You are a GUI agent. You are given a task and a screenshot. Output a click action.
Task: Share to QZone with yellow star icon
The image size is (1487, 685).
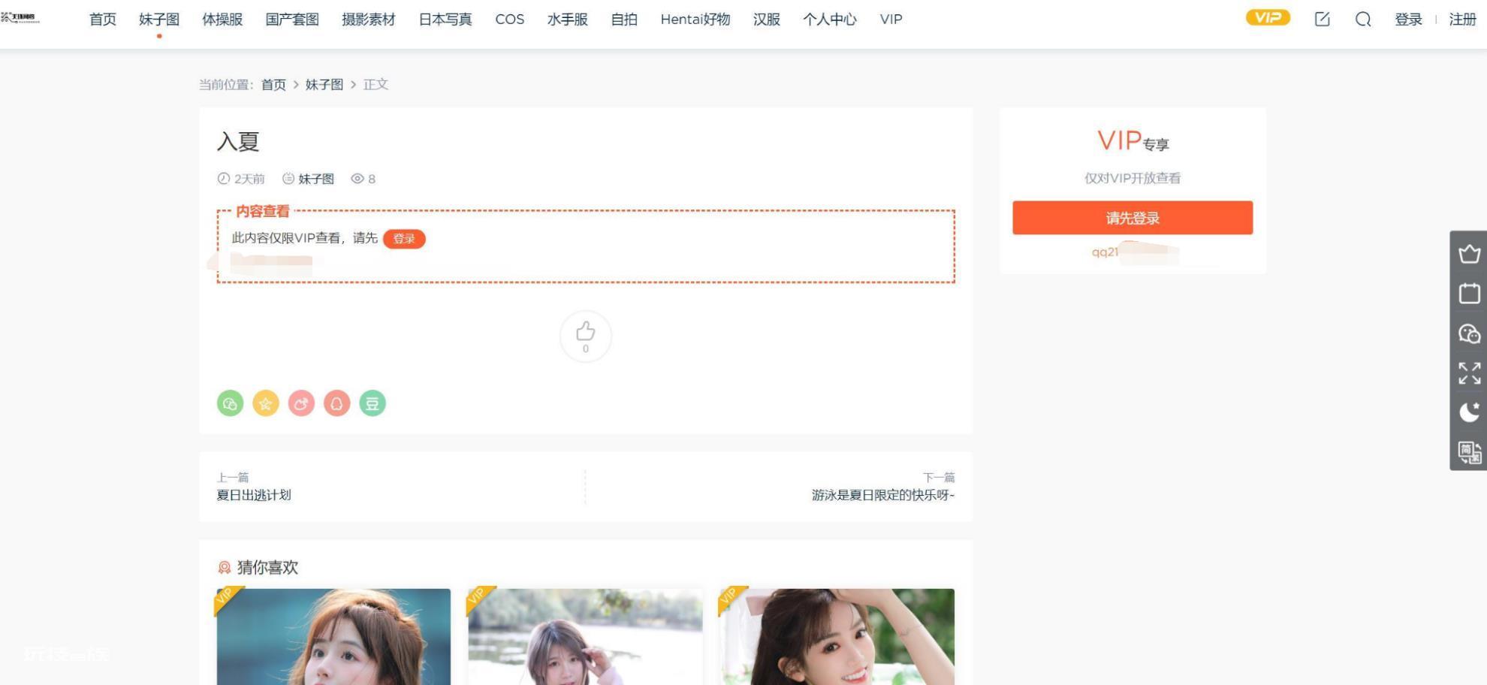pyautogui.click(x=266, y=403)
